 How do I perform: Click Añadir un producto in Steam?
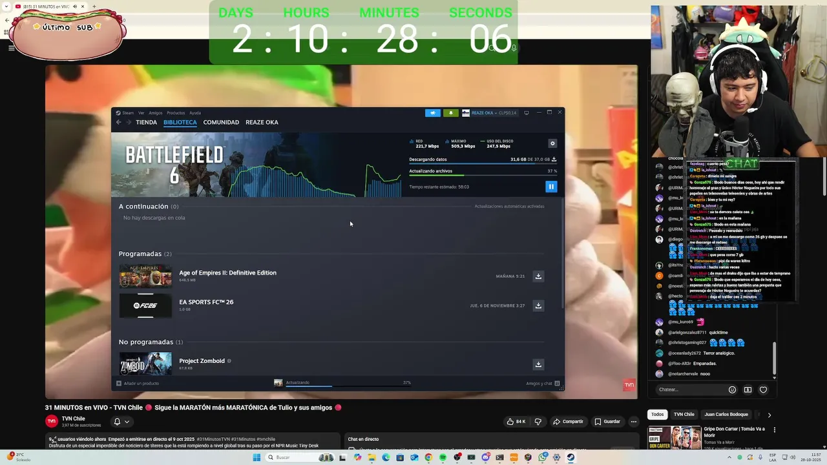tap(138, 384)
